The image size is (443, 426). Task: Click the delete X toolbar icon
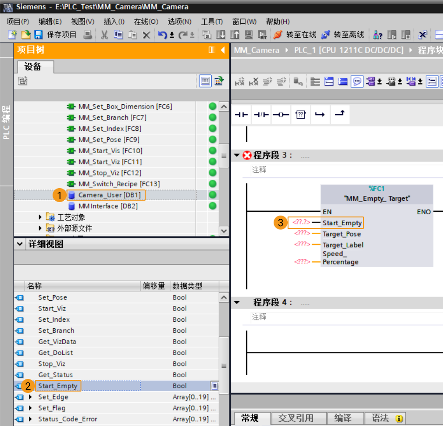click(x=146, y=35)
